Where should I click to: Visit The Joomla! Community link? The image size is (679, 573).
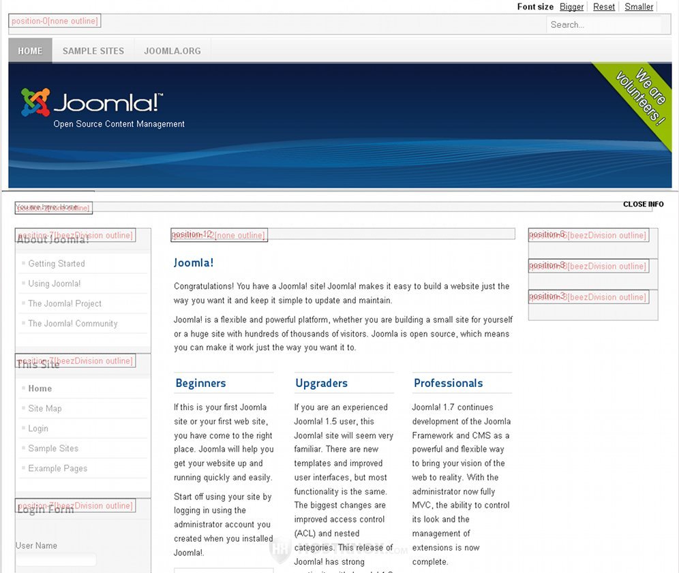pos(73,324)
